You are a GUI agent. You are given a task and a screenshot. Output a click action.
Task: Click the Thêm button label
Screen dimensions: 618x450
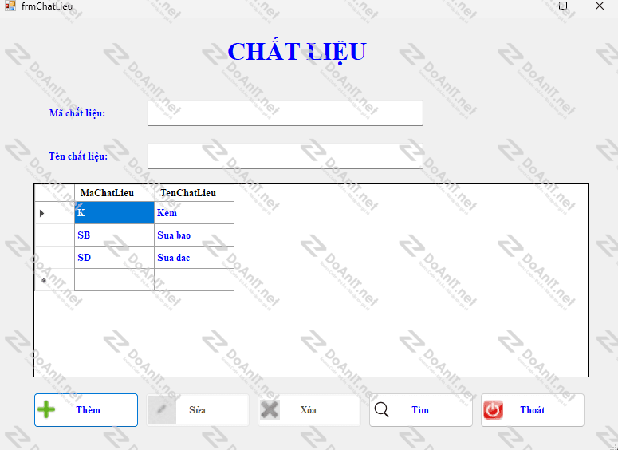tap(89, 410)
